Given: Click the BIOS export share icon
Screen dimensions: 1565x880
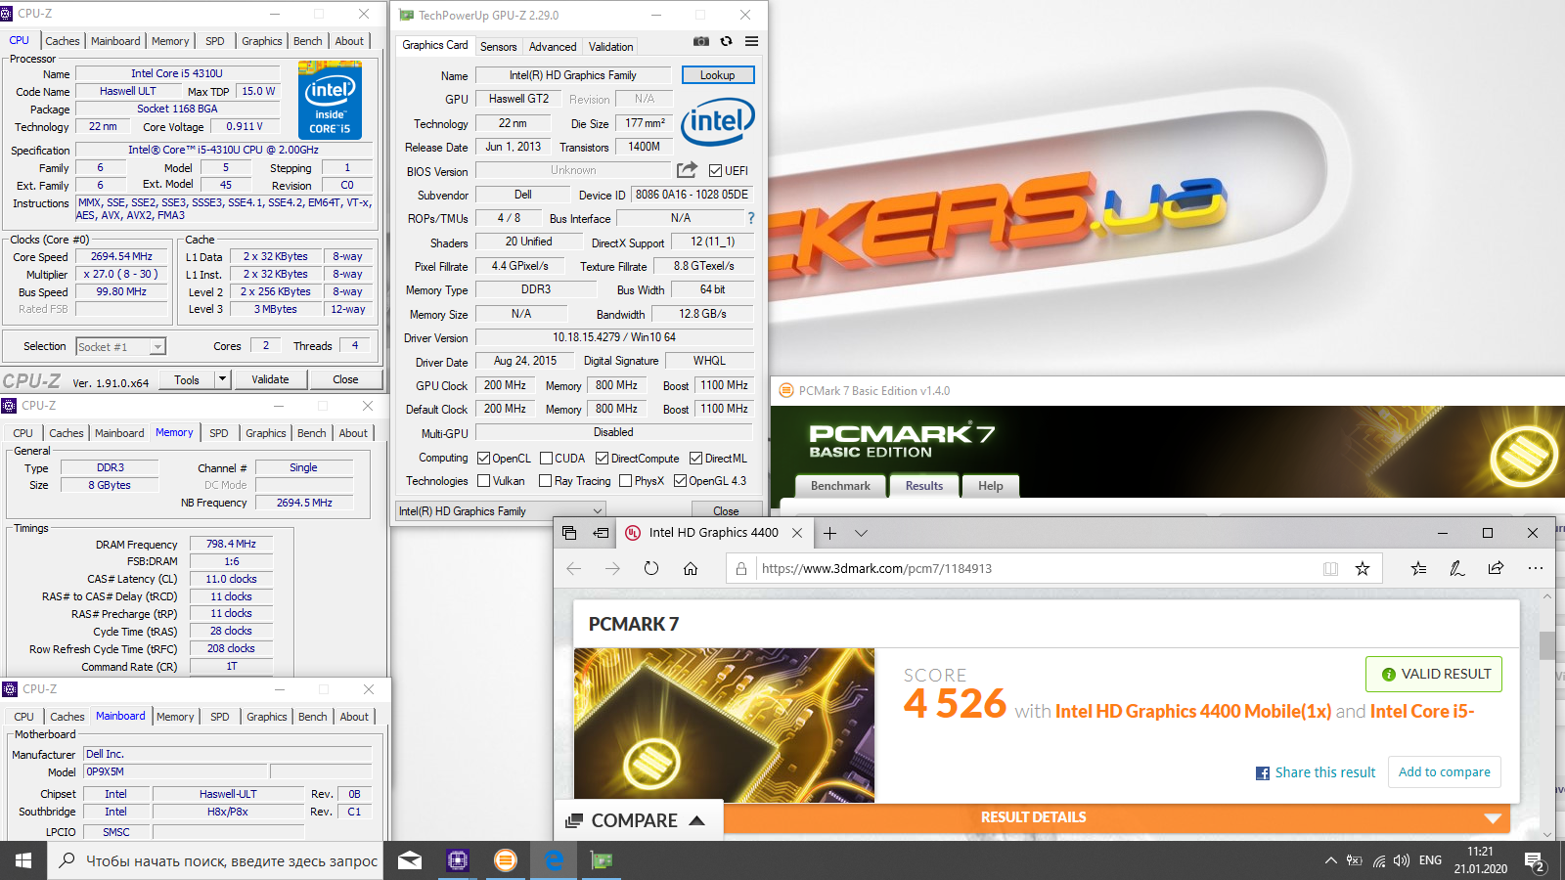Looking at the screenshot, I should (688, 170).
